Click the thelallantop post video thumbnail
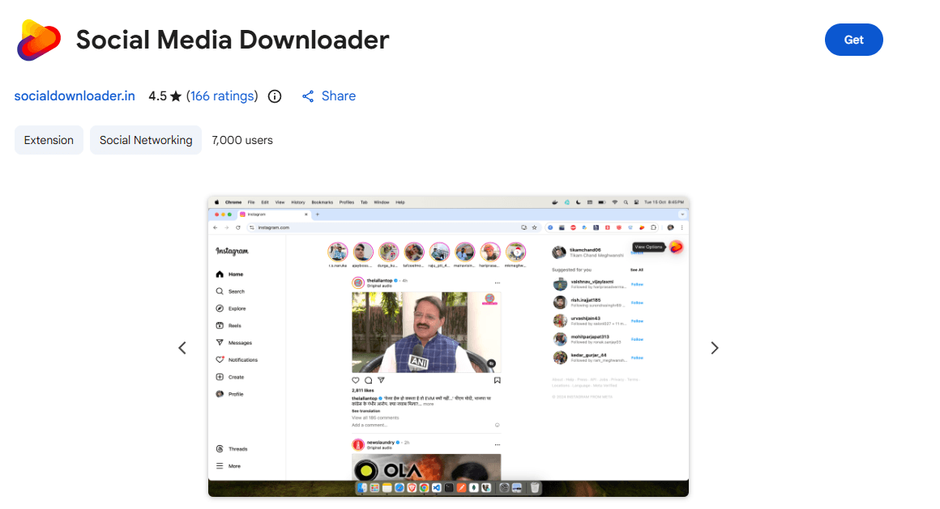940x509 pixels. point(426,333)
